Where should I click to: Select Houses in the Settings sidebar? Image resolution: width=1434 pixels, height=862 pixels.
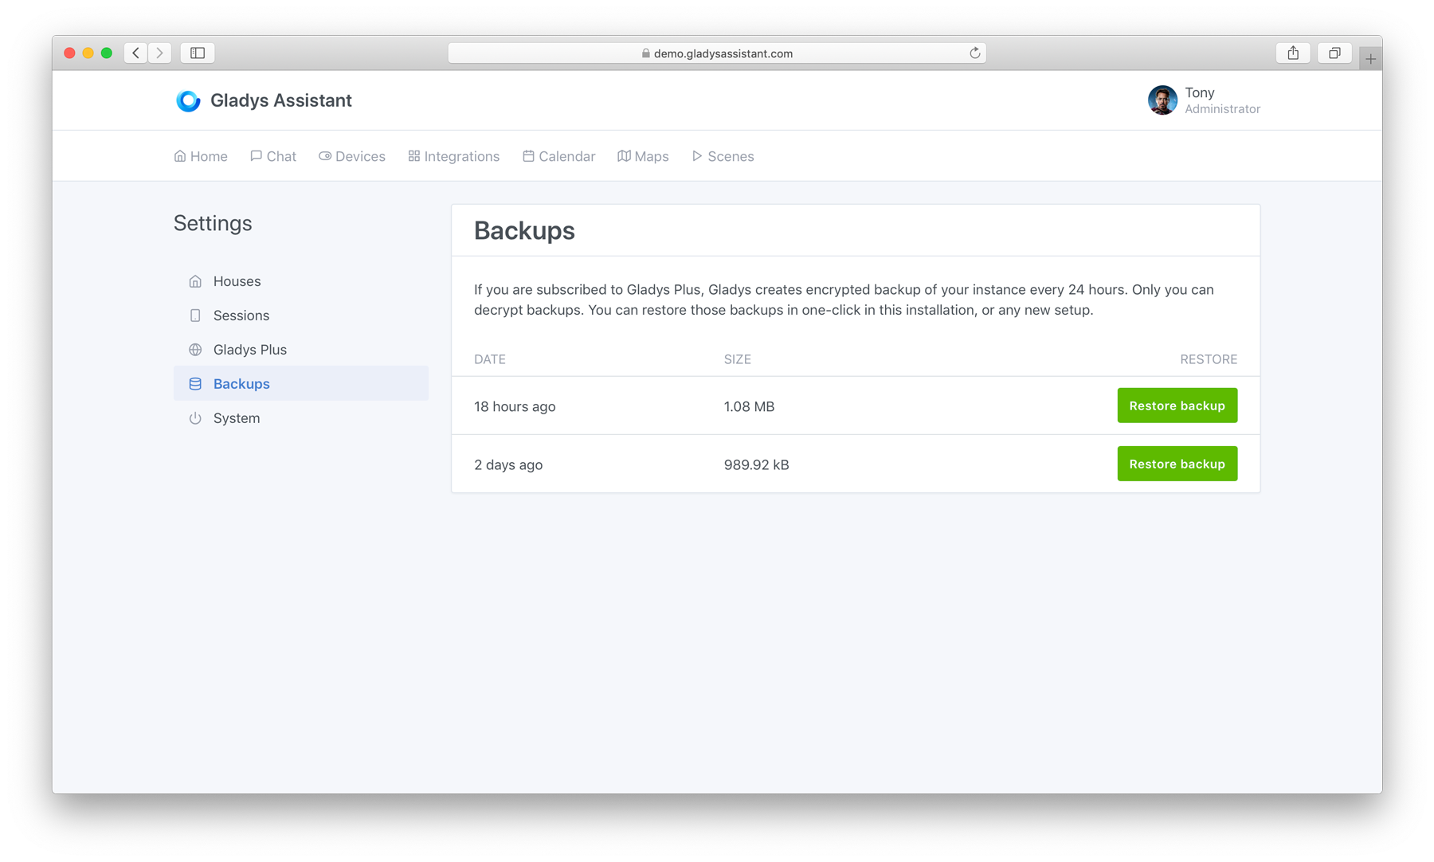[301, 281]
